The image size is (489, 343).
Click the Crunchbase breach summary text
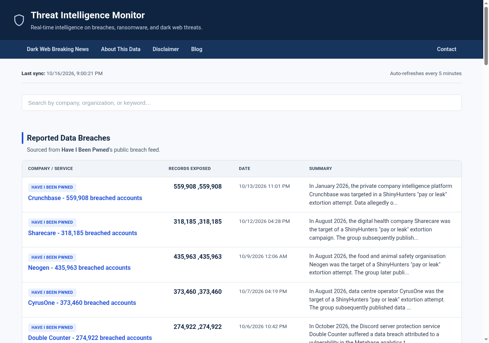[x=381, y=194]
